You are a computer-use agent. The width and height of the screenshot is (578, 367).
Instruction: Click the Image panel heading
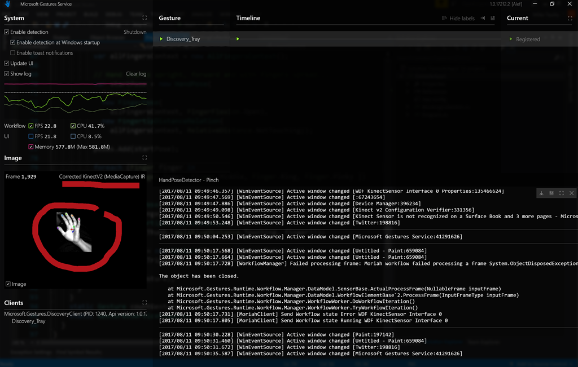[13, 158]
